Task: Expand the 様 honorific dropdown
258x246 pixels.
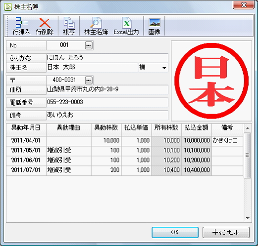Action: click(x=164, y=68)
